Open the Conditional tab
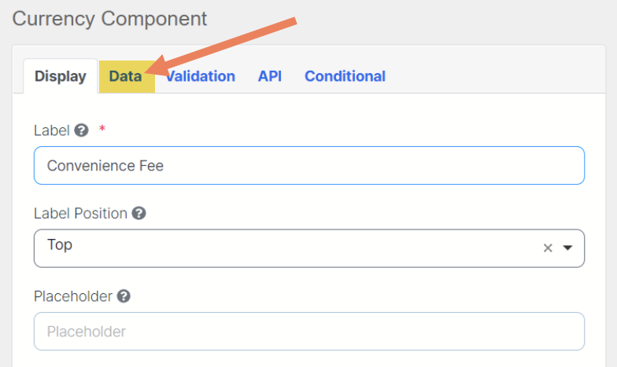The image size is (617, 367). click(345, 76)
